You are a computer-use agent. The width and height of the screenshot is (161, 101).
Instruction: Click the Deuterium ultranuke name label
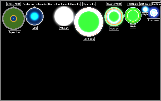tap(35, 4)
